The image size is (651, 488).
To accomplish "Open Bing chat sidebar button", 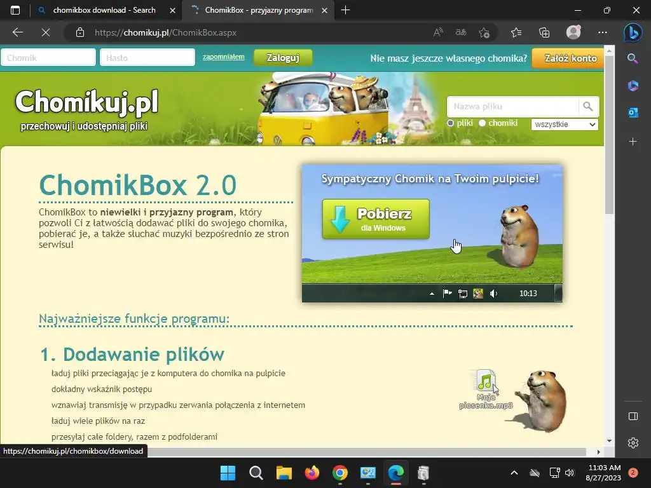I will pos(633,32).
